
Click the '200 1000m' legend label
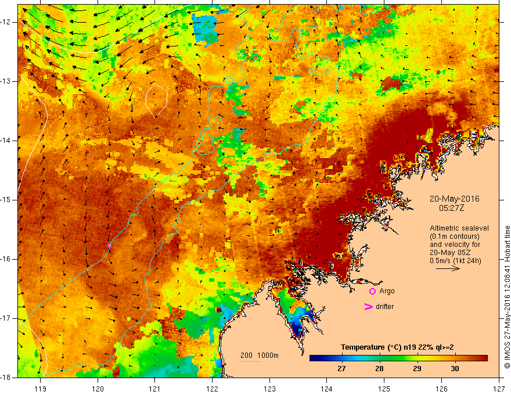(x=260, y=355)
